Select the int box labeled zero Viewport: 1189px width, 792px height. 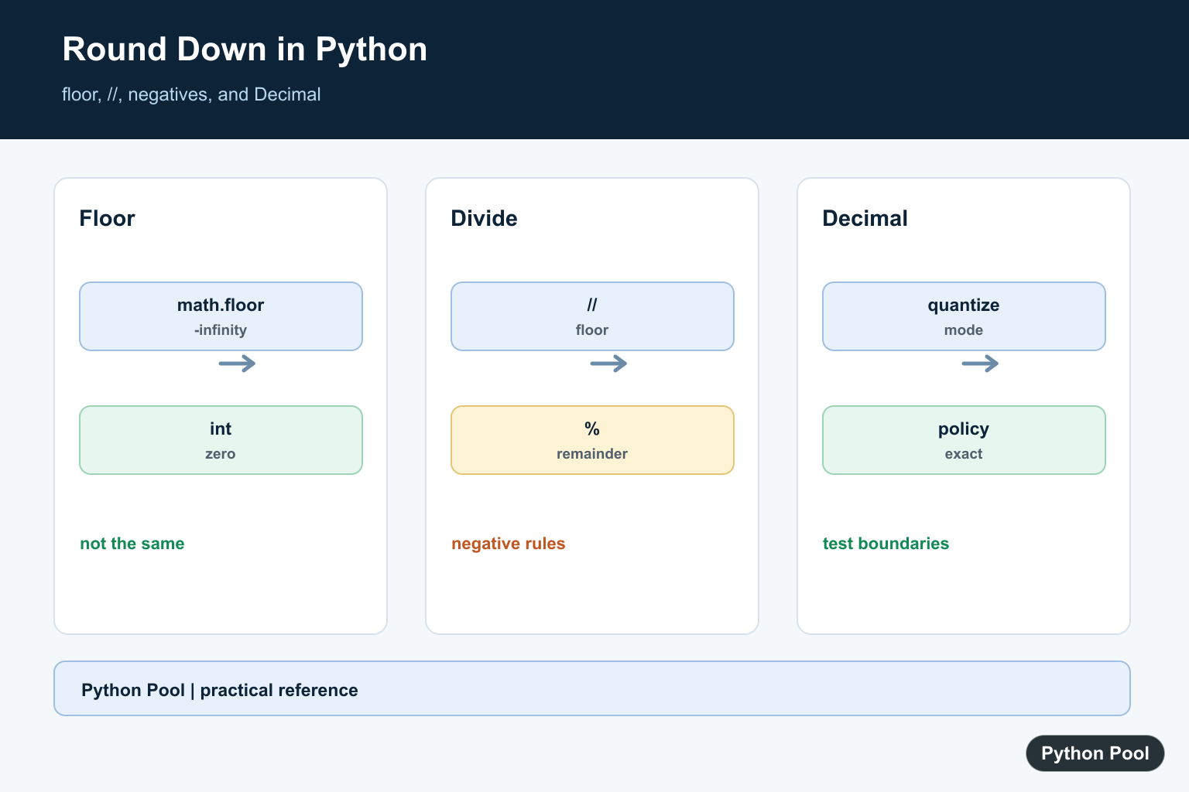pos(221,440)
